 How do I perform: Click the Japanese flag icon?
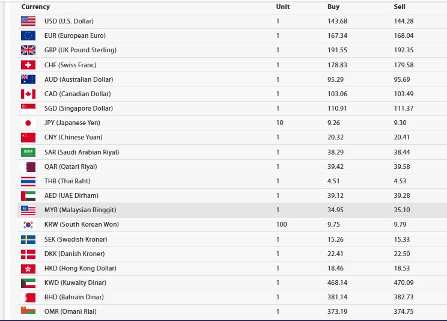point(28,123)
